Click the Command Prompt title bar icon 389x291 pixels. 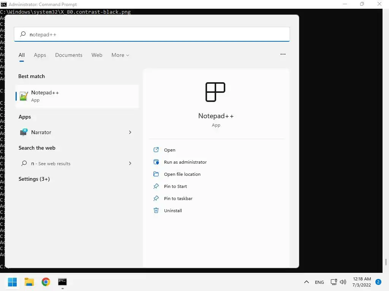click(x=3, y=4)
